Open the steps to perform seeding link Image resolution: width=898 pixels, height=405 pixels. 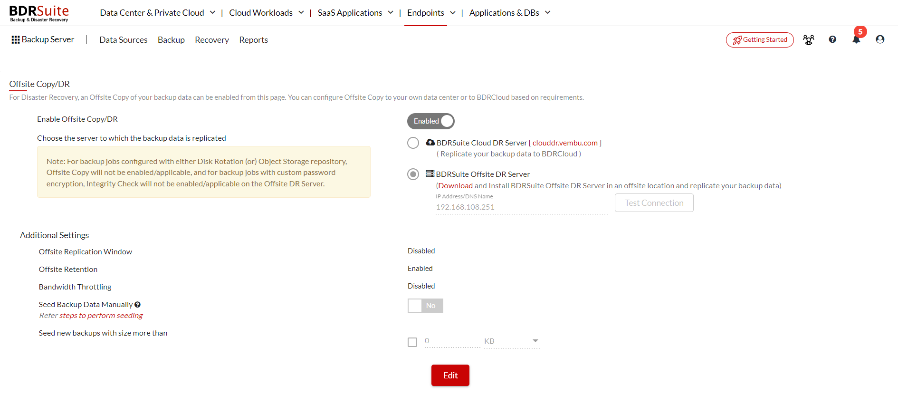[x=101, y=316]
